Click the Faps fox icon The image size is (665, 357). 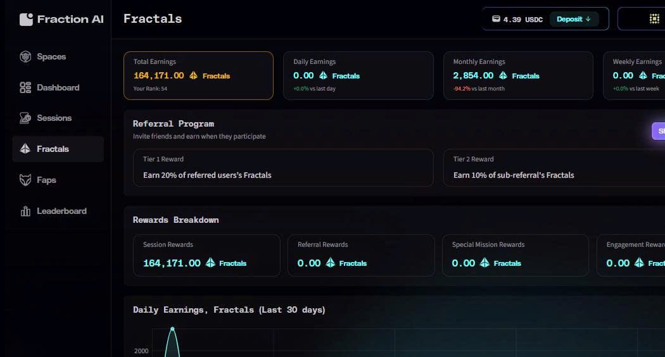click(25, 180)
